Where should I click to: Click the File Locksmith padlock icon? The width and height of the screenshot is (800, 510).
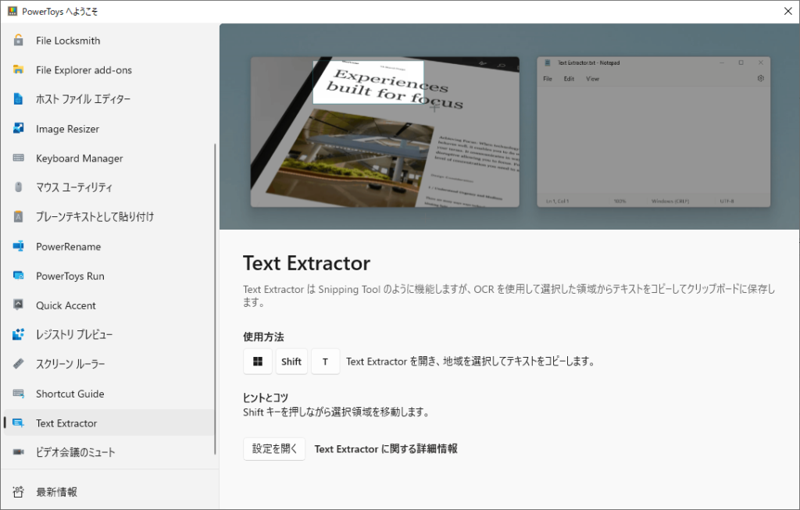(x=19, y=41)
